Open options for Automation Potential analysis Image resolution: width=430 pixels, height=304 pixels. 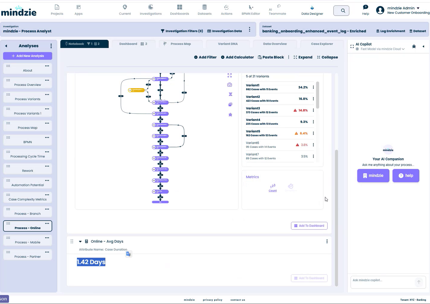pyautogui.click(x=47, y=180)
